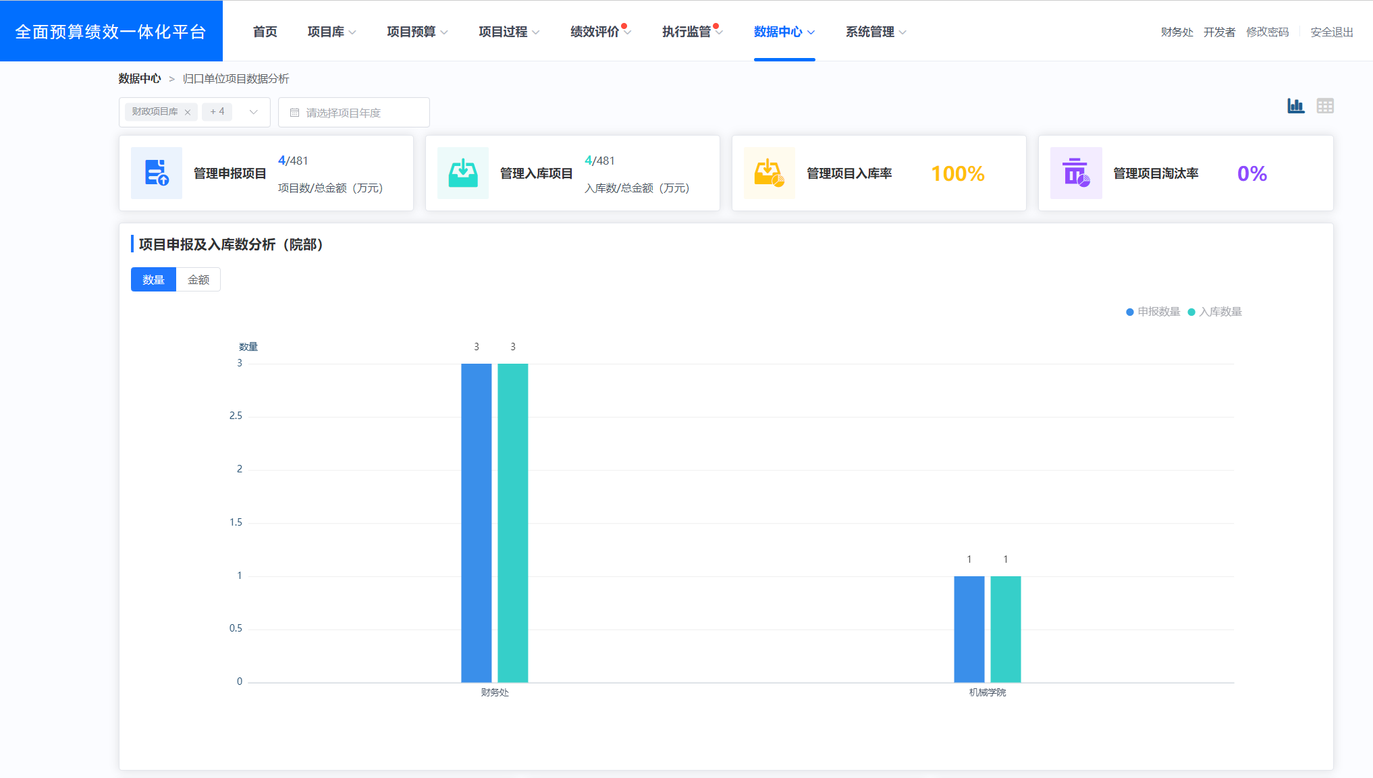1373x778 pixels.
Task: Click the 管理入库项目 inbox icon
Action: coord(463,173)
